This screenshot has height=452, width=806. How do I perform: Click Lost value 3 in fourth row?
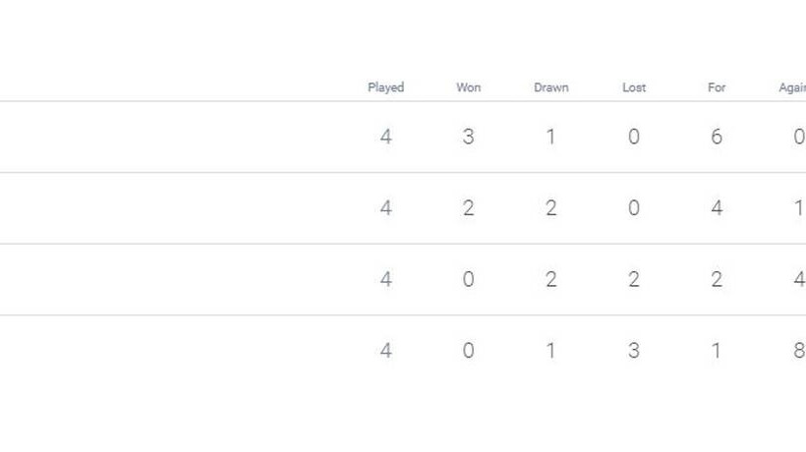[634, 350]
